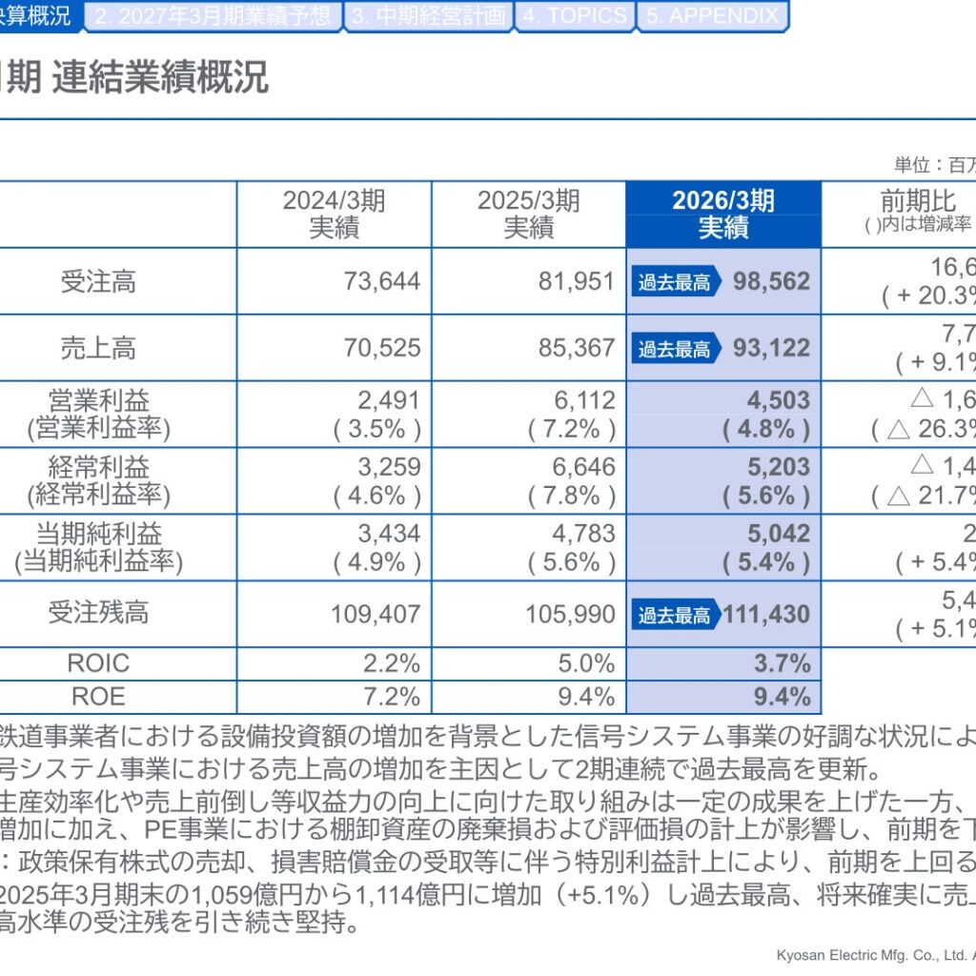Click the 2,491 operating profit value
This screenshot has width=976, height=976.
[x=389, y=401]
